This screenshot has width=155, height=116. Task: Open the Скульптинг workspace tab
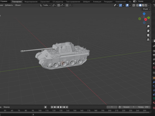(x=45, y=2)
